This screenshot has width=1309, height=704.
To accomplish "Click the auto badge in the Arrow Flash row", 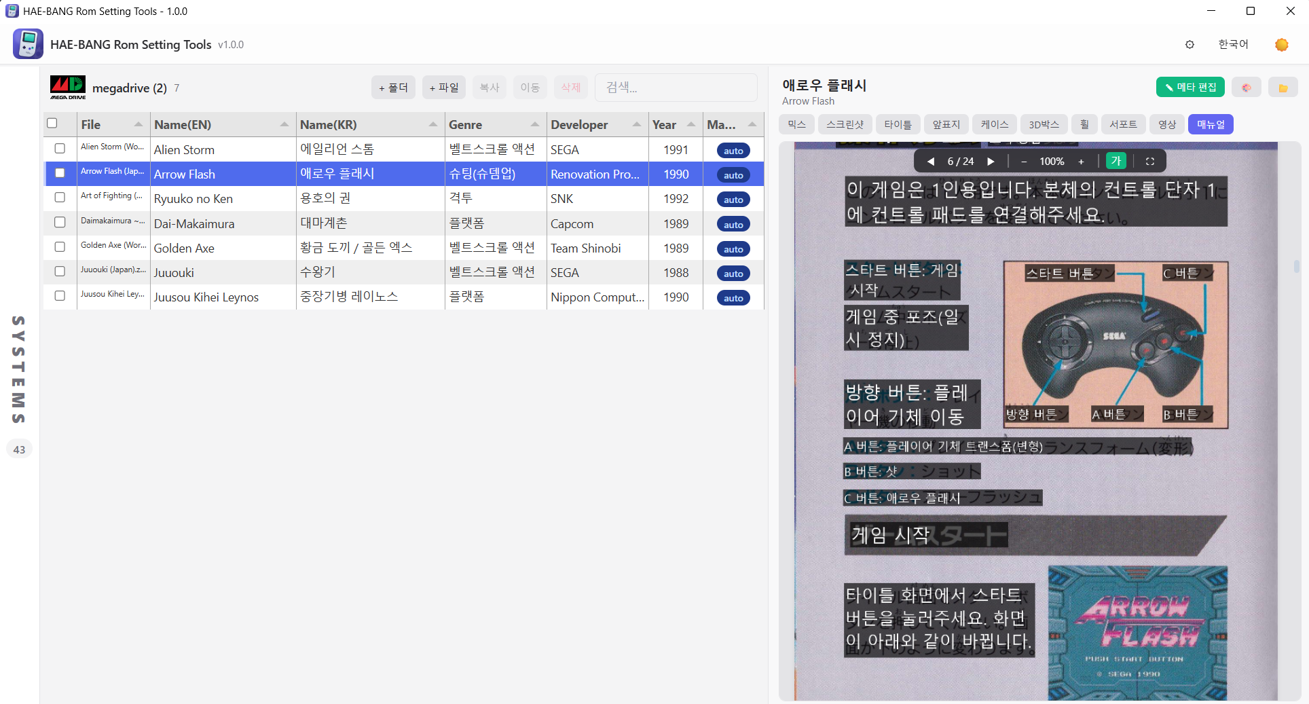I will point(733,175).
